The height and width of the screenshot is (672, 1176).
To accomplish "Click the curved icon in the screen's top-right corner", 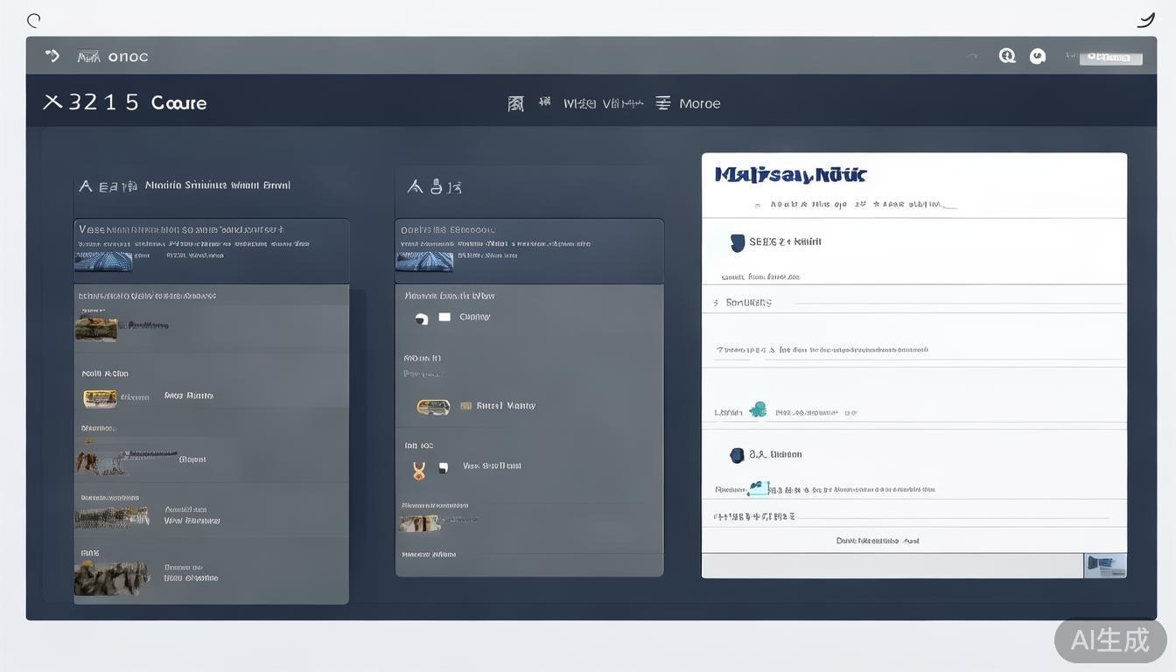I will coord(1145,20).
